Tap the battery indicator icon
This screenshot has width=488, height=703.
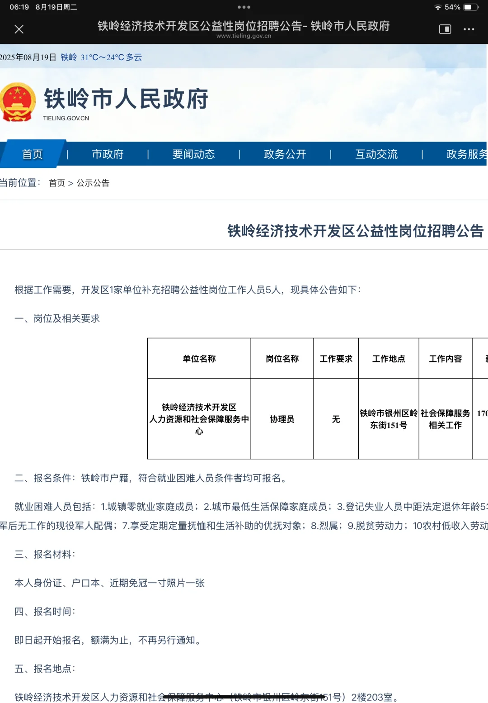point(471,7)
